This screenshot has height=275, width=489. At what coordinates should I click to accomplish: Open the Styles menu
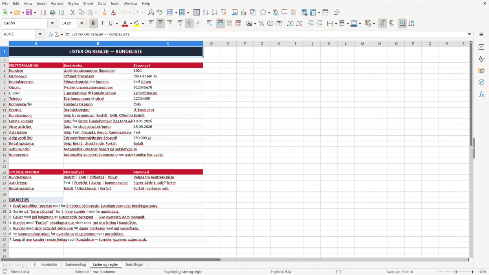[73, 3]
